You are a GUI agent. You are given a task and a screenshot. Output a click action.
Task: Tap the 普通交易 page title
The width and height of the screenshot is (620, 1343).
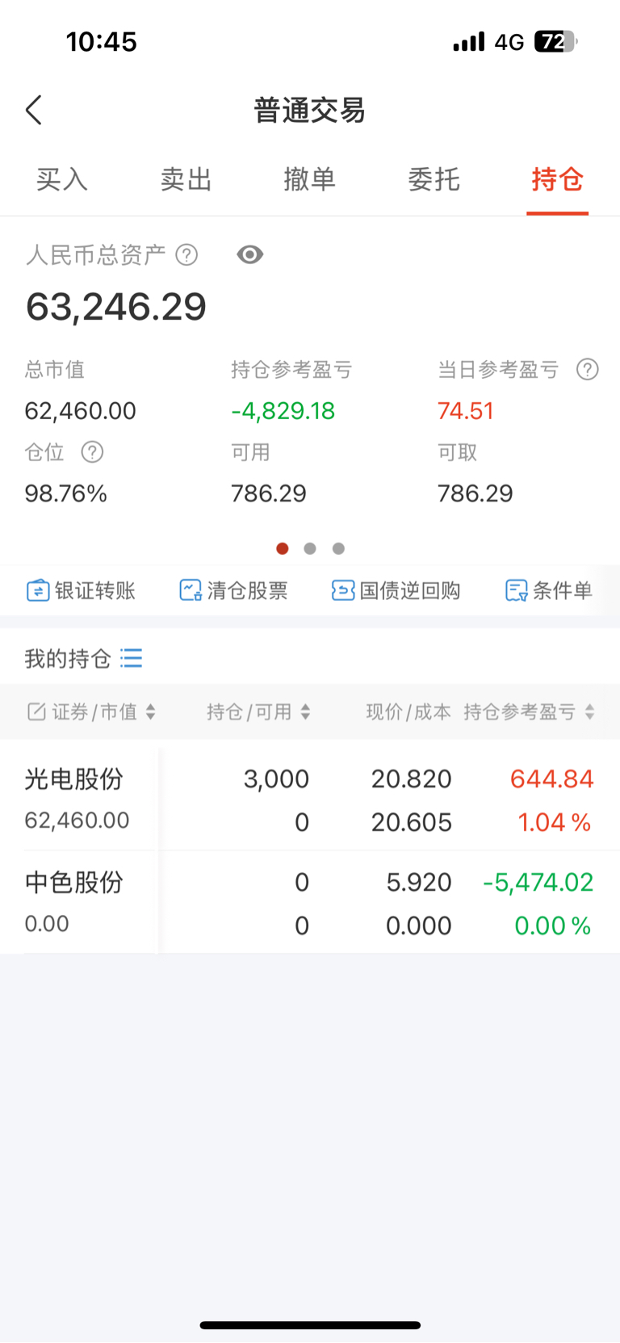pos(310,111)
